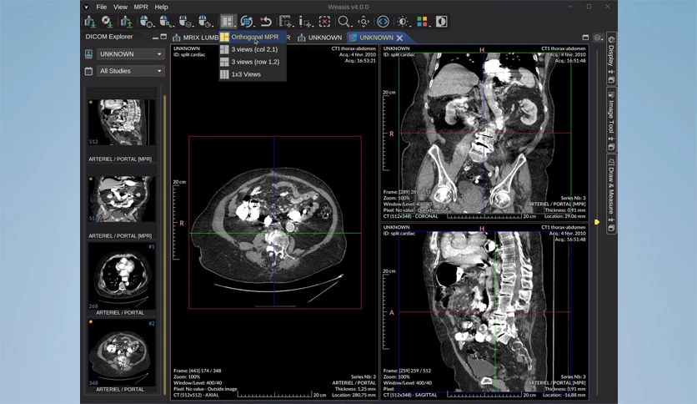Minimize the DICOM Explorer panel
This screenshot has height=404, width=697.
click(155, 38)
